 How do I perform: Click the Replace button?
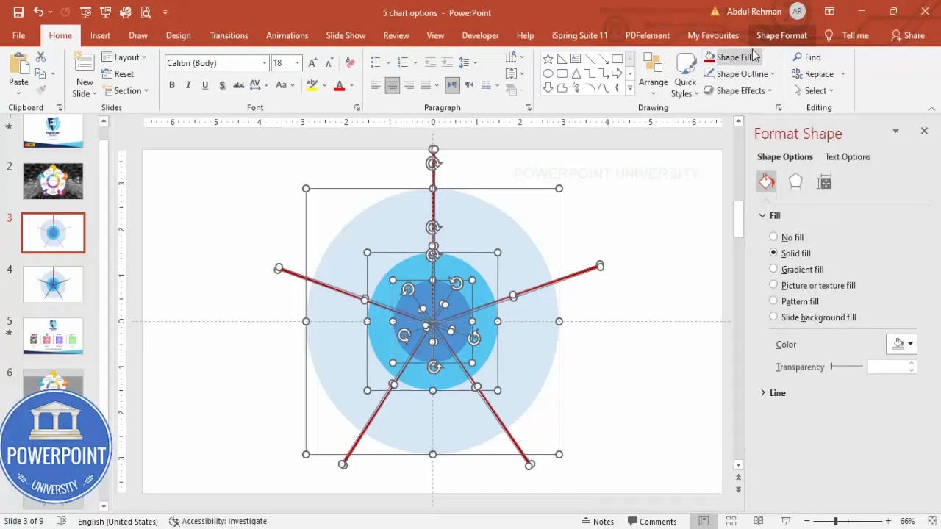(812, 74)
